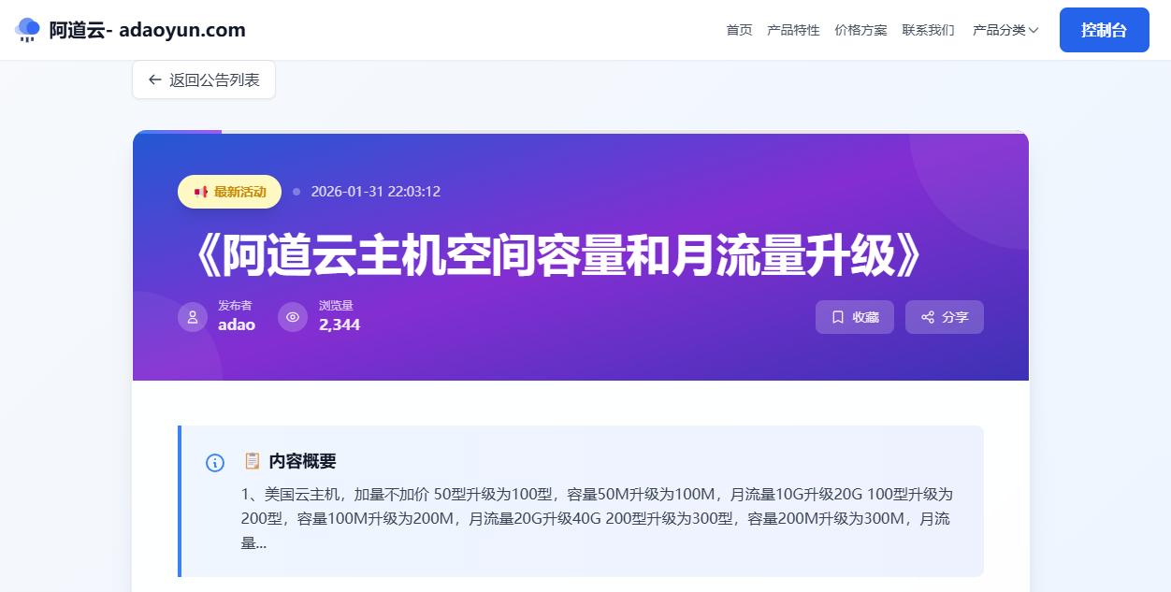Click the back arrow beside 返回公告列表
1171x592 pixels.
click(x=155, y=79)
